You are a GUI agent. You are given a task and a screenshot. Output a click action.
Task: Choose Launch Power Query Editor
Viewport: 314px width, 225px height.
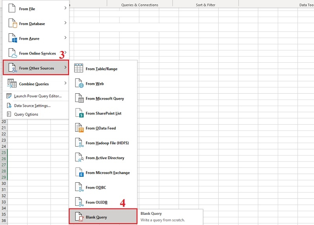tap(36, 96)
